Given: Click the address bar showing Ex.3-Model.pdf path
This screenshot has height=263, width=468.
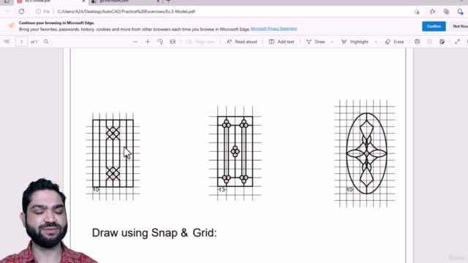Looking at the screenshot, I should (x=126, y=12).
